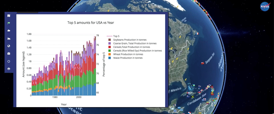
Task: Click Coarse Grain purple legend swatch
Action: point(110,43)
